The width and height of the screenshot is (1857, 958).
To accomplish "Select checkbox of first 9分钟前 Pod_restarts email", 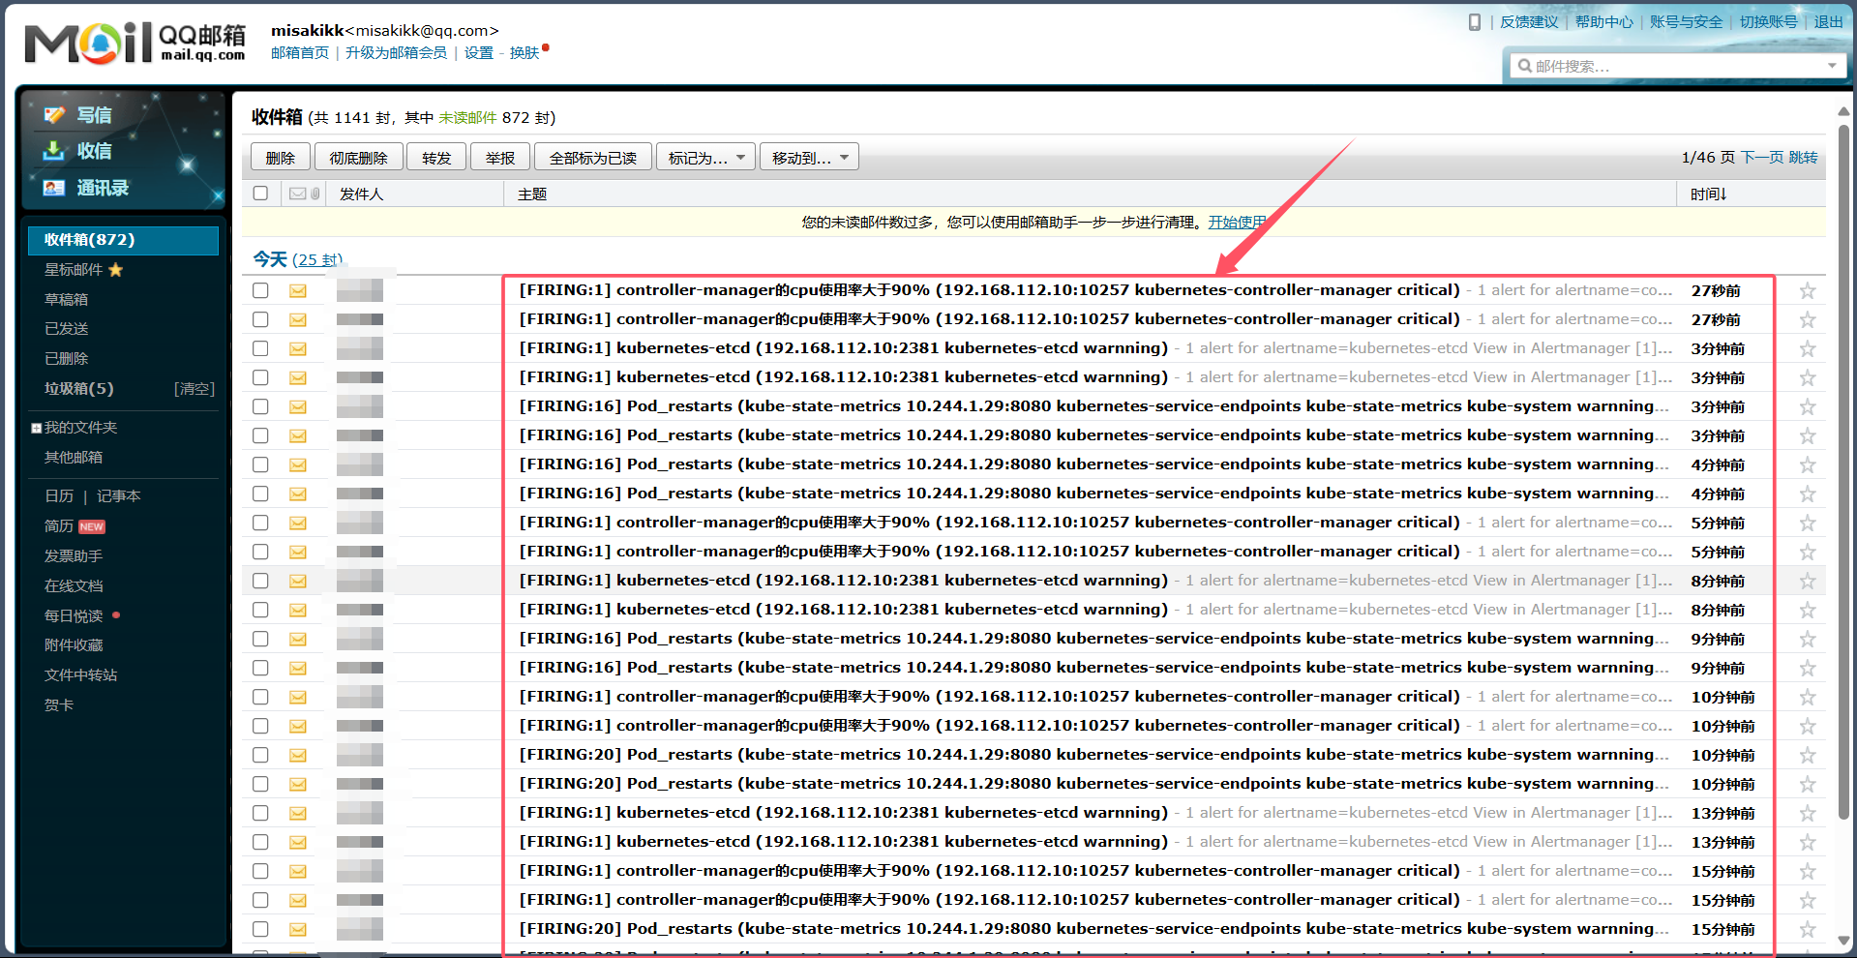I will [x=260, y=639].
